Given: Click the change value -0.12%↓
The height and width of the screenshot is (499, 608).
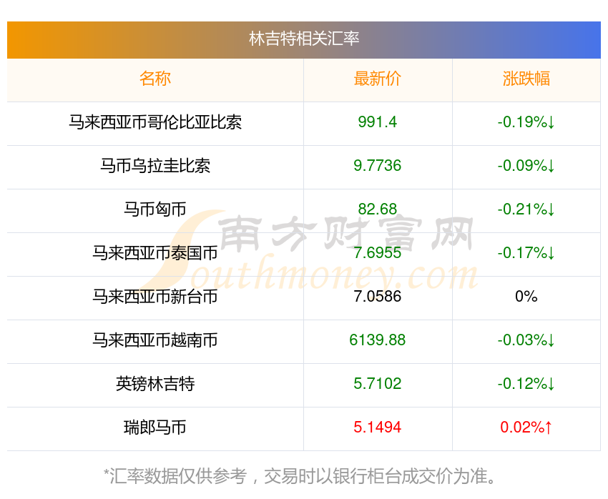Looking at the screenshot, I should pyautogui.click(x=526, y=384).
